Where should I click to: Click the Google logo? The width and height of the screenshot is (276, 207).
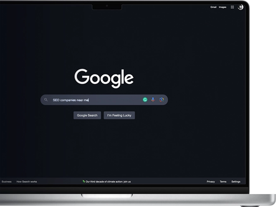point(104,78)
